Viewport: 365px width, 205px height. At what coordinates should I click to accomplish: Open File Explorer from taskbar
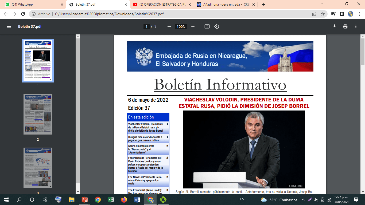(x=71, y=199)
